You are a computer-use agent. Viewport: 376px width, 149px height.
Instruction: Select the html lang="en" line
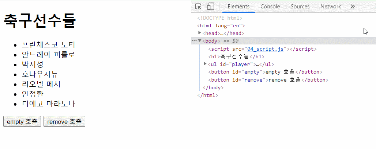point(221,26)
